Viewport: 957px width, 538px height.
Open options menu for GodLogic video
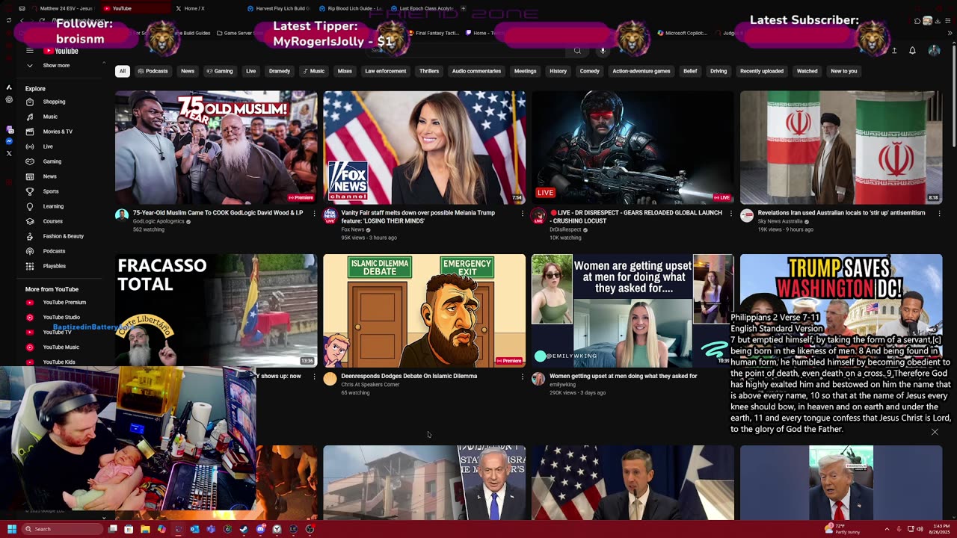(x=314, y=214)
